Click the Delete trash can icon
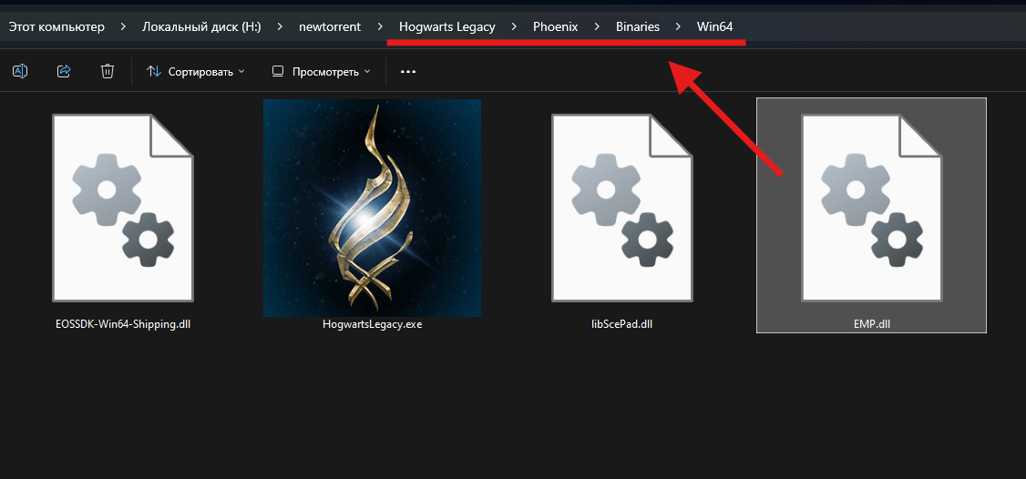Viewport: 1026px width, 479px height. (x=108, y=71)
